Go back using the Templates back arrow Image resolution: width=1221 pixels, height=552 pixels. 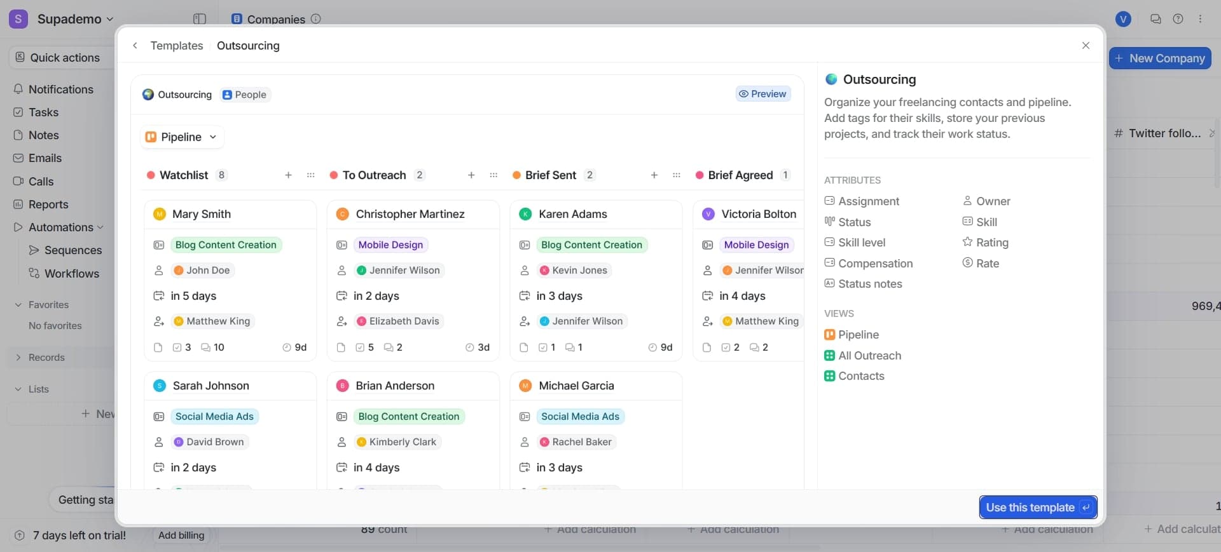tap(135, 46)
